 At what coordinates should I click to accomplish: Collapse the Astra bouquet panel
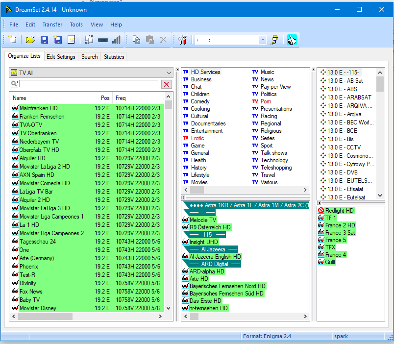[183, 197]
